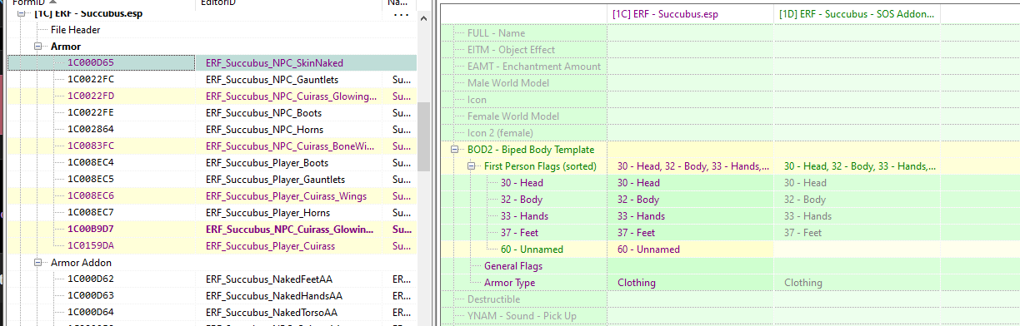This screenshot has height=326, width=1020.
Task: Select record 1C002864
Action: tap(91, 130)
